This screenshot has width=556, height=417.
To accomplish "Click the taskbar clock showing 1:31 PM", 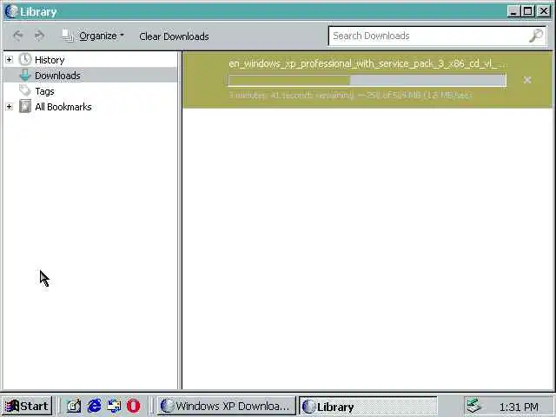I will pos(519,407).
